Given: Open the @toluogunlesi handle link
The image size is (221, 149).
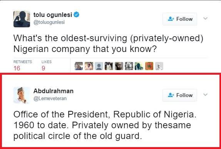Looking at the screenshot, I should pos(49,22).
